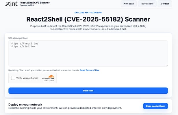Screen dimensions: 178x115
Task: Click the Open contact form button
Action: tap(155, 106)
